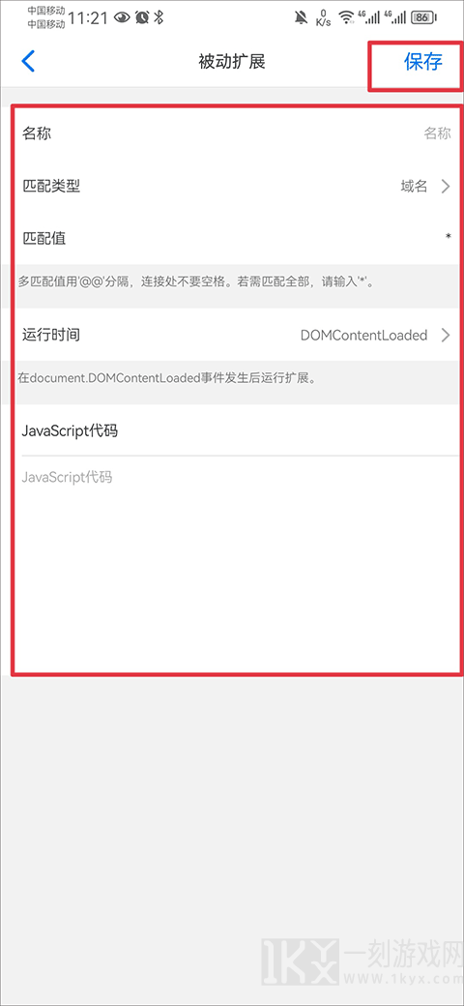The width and height of the screenshot is (464, 1006).
Task: Tap the eye comfort icon in status bar
Action: pos(122,18)
